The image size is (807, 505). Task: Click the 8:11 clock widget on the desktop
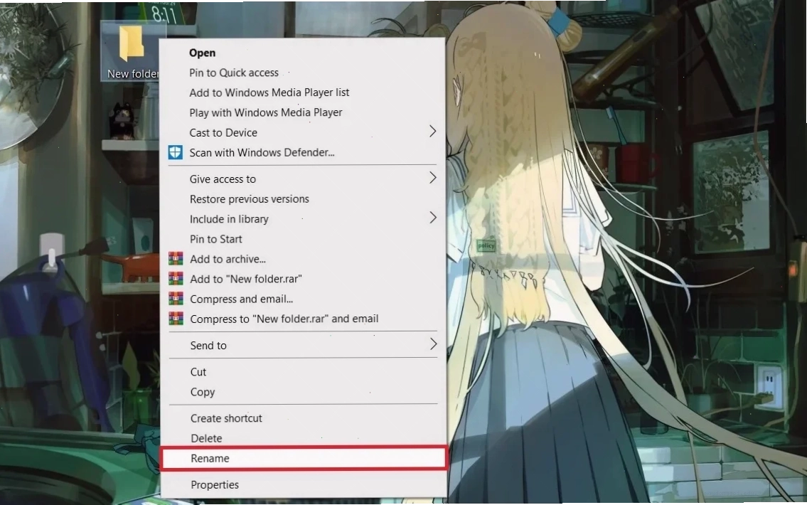click(164, 14)
